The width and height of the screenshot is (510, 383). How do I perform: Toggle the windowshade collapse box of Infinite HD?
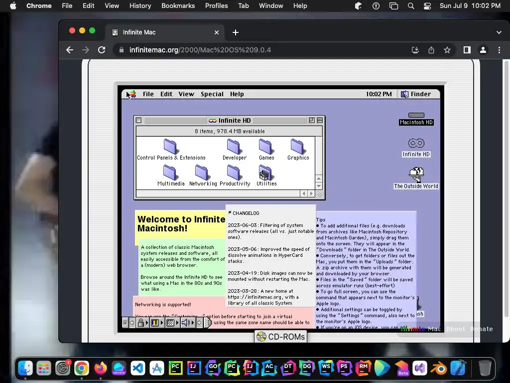coord(320,121)
